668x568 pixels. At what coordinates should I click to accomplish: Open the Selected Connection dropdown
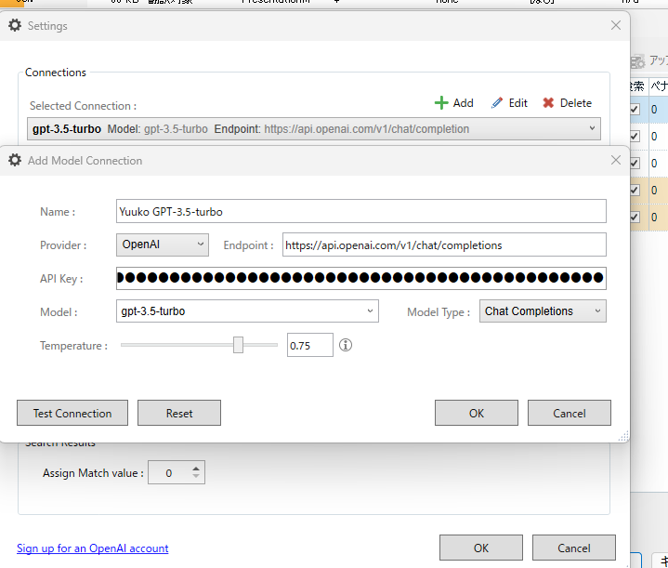point(314,129)
